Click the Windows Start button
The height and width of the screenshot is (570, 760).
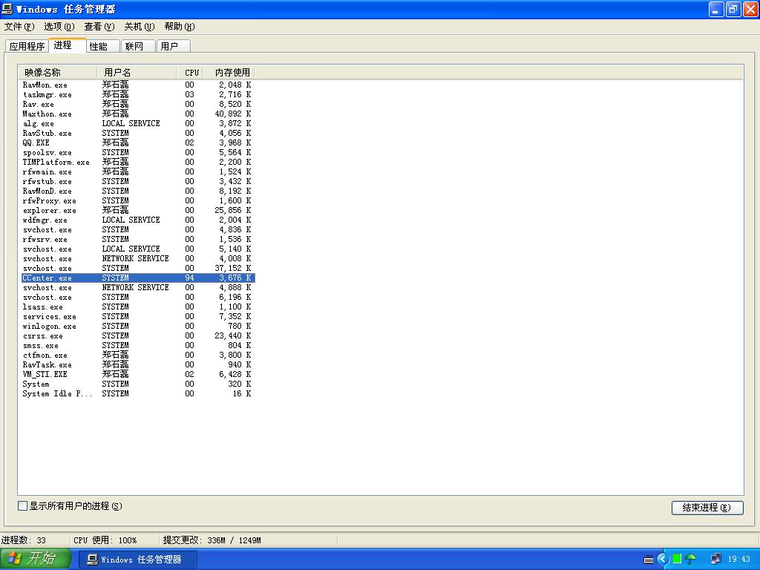point(36,559)
